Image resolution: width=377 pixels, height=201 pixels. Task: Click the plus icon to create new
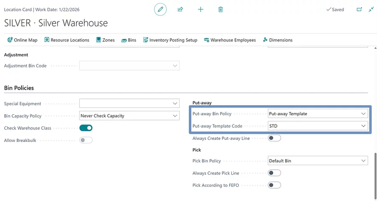click(x=201, y=9)
